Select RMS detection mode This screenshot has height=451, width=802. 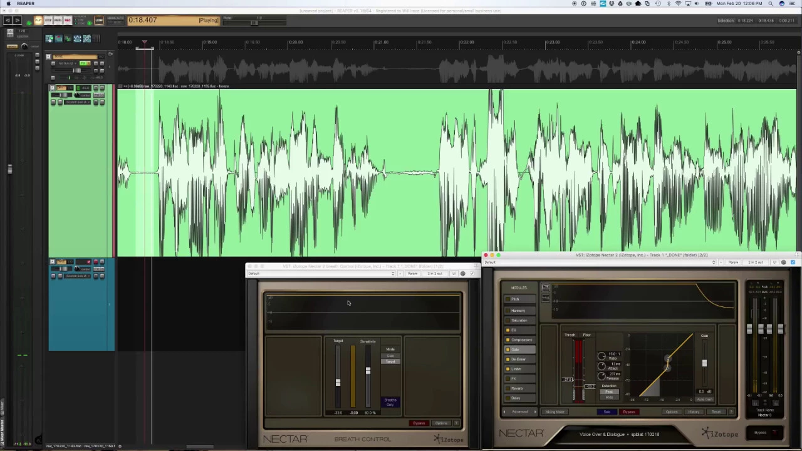tap(609, 397)
